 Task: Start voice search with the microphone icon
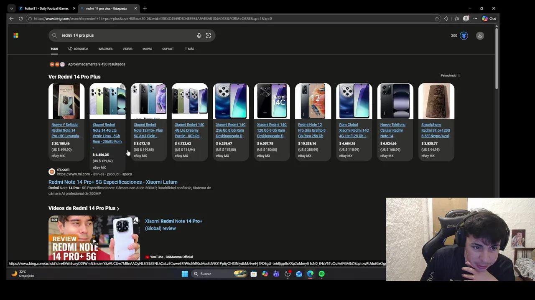click(199, 35)
